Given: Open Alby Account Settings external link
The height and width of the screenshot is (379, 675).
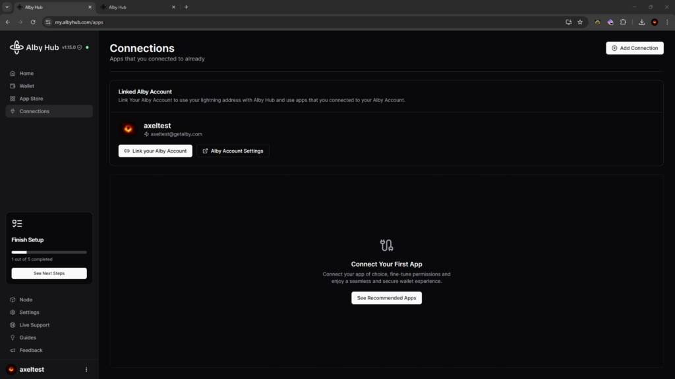Looking at the screenshot, I should coord(233,151).
